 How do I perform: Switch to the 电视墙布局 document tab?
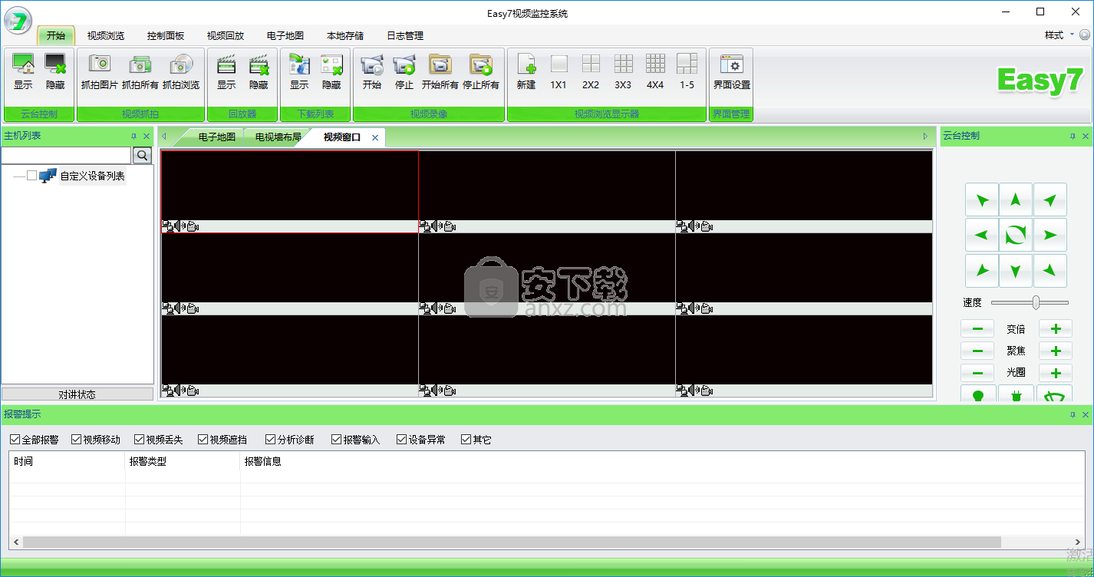(278, 137)
